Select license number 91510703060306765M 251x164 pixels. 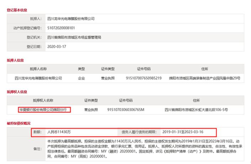(x=126, y=110)
